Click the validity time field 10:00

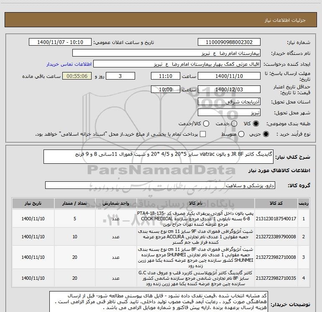(x=166, y=89)
